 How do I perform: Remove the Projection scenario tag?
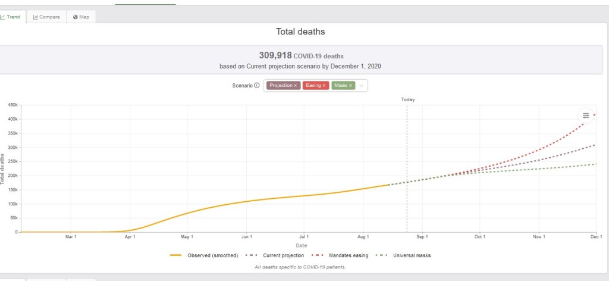click(295, 86)
